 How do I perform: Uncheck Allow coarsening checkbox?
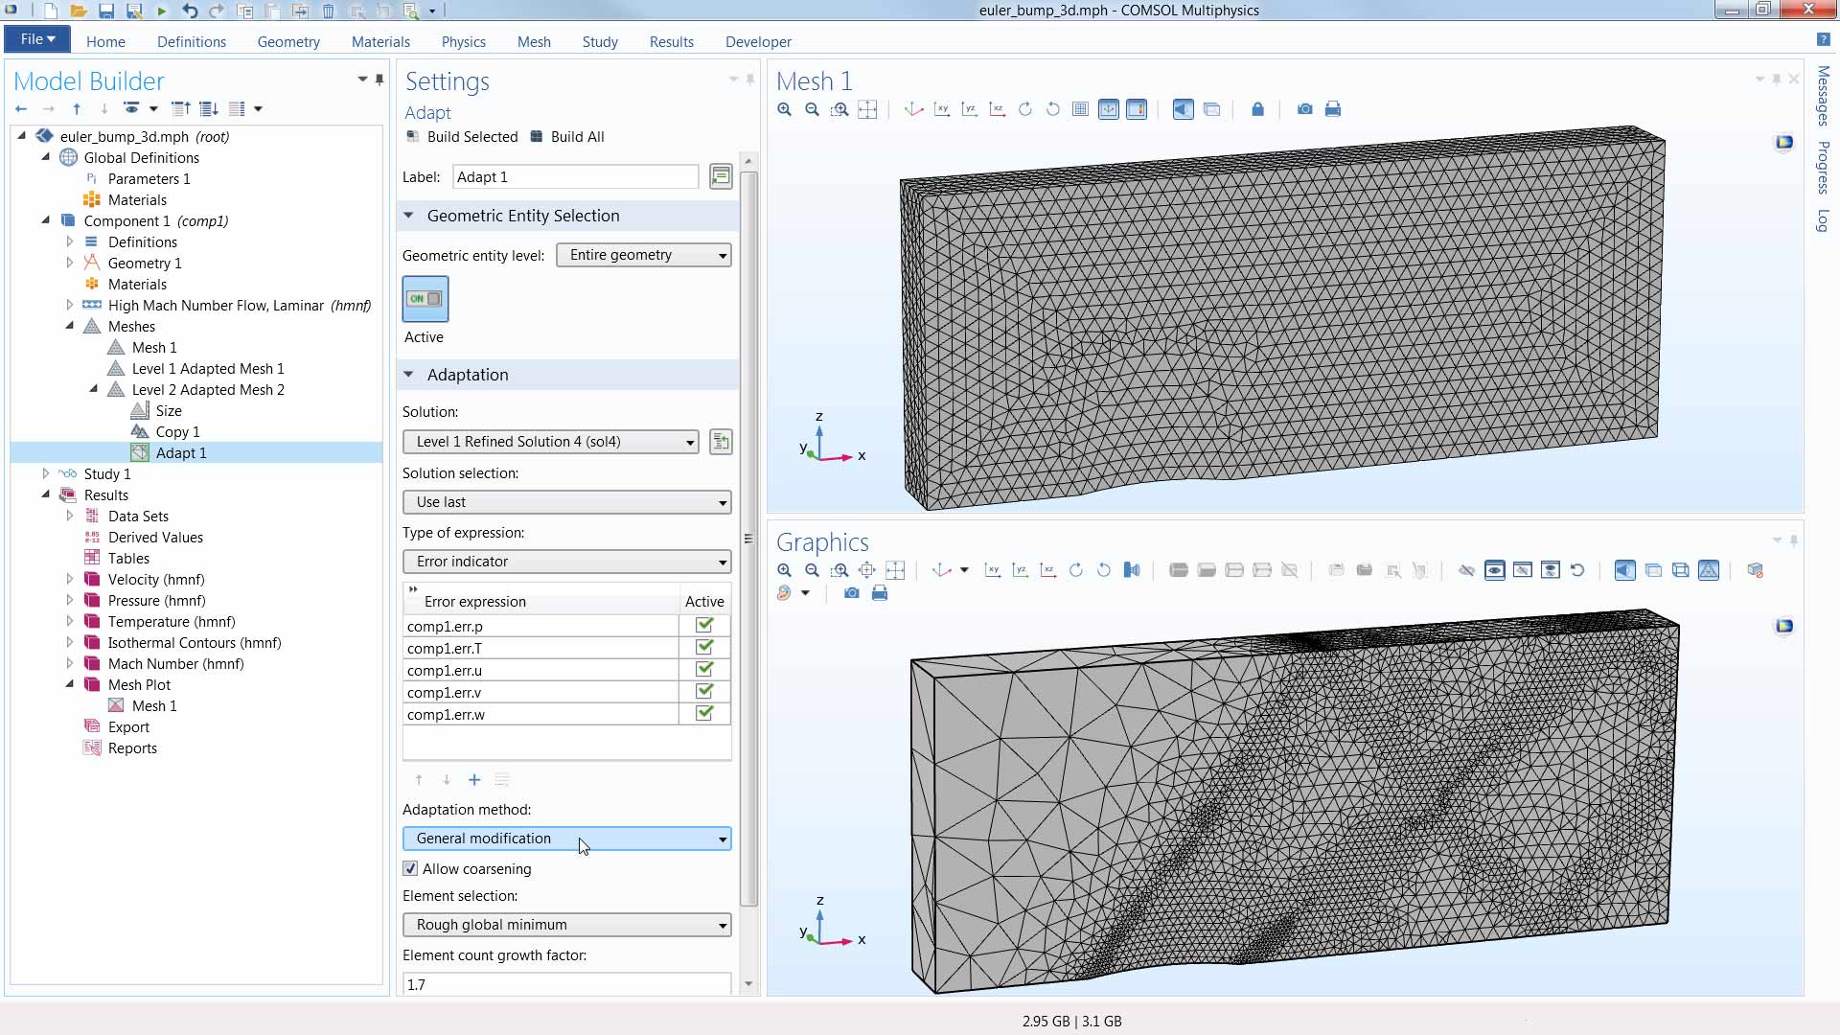point(410,869)
